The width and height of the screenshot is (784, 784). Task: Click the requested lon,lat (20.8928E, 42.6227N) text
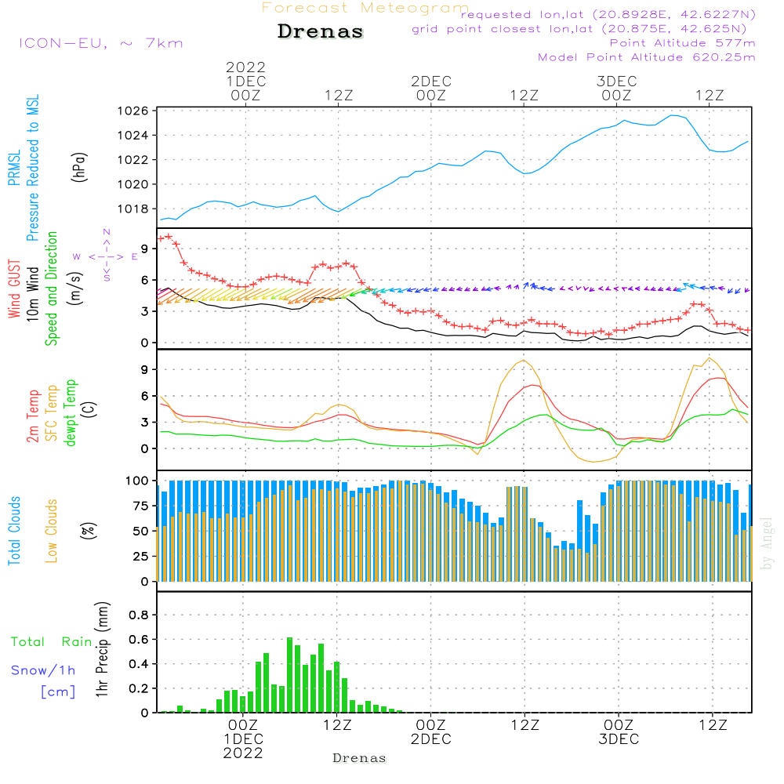[x=608, y=14]
